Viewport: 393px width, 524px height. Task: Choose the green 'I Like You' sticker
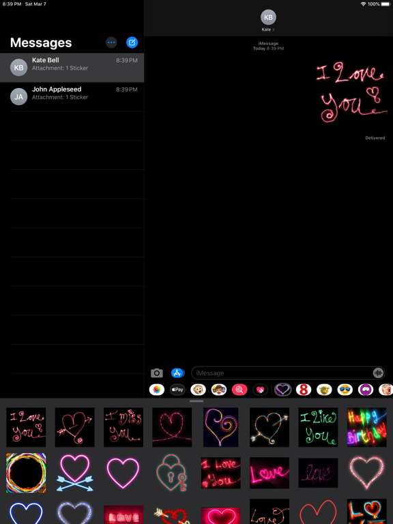pos(318,427)
